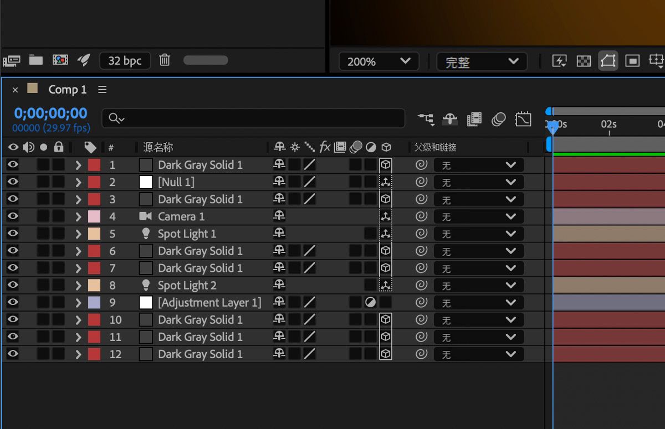
Task: Click parent pick whip for layer 1
Action: pos(422,164)
